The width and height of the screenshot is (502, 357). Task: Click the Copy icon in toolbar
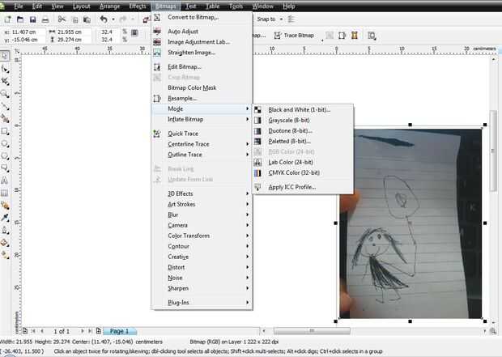[74, 20]
